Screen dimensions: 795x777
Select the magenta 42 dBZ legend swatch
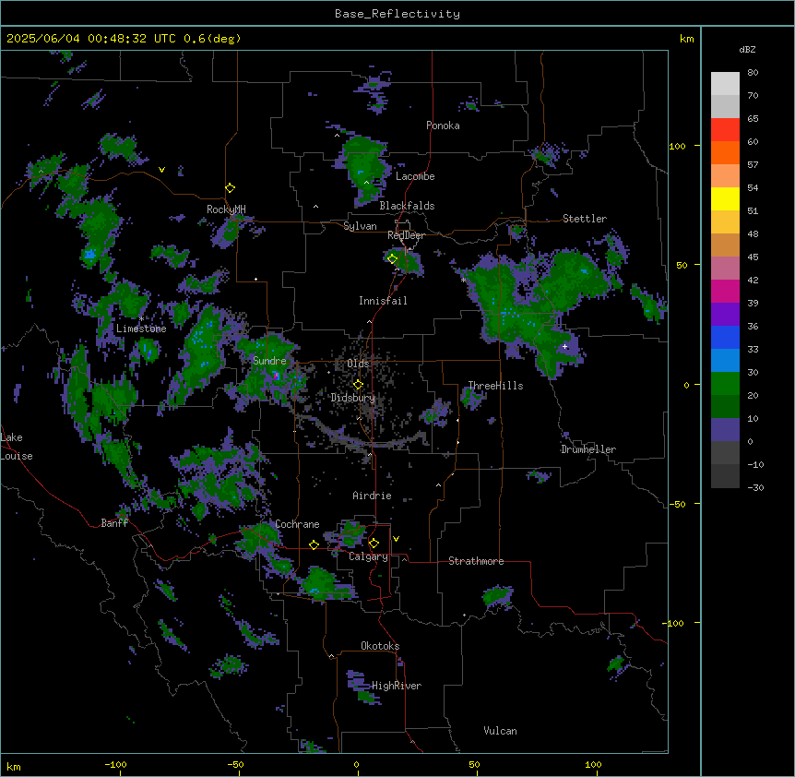[725, 291]
